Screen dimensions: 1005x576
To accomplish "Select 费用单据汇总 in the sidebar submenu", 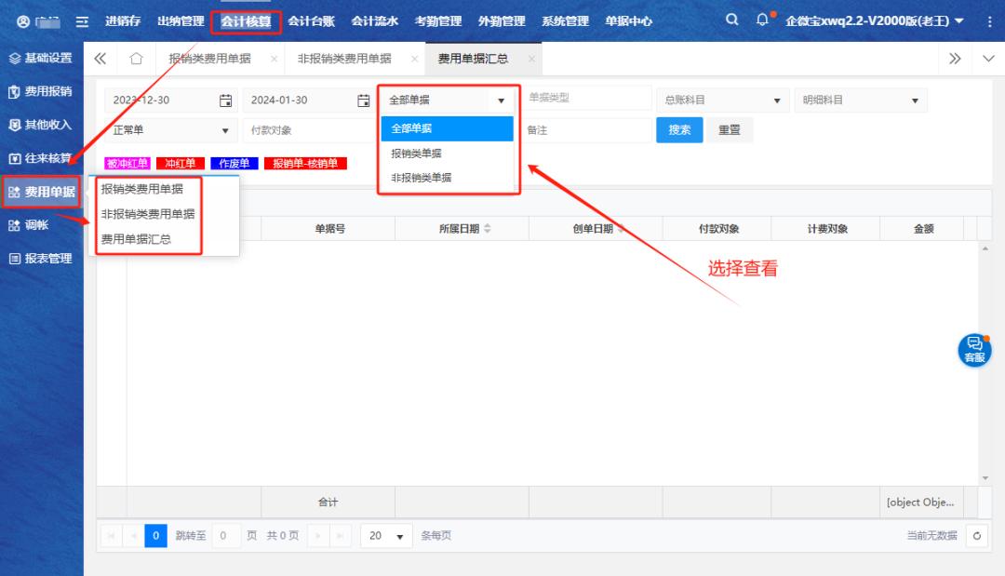I will 136,239.
